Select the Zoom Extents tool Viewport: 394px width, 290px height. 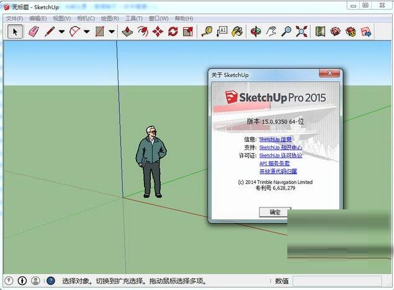(x=302, y=31)
